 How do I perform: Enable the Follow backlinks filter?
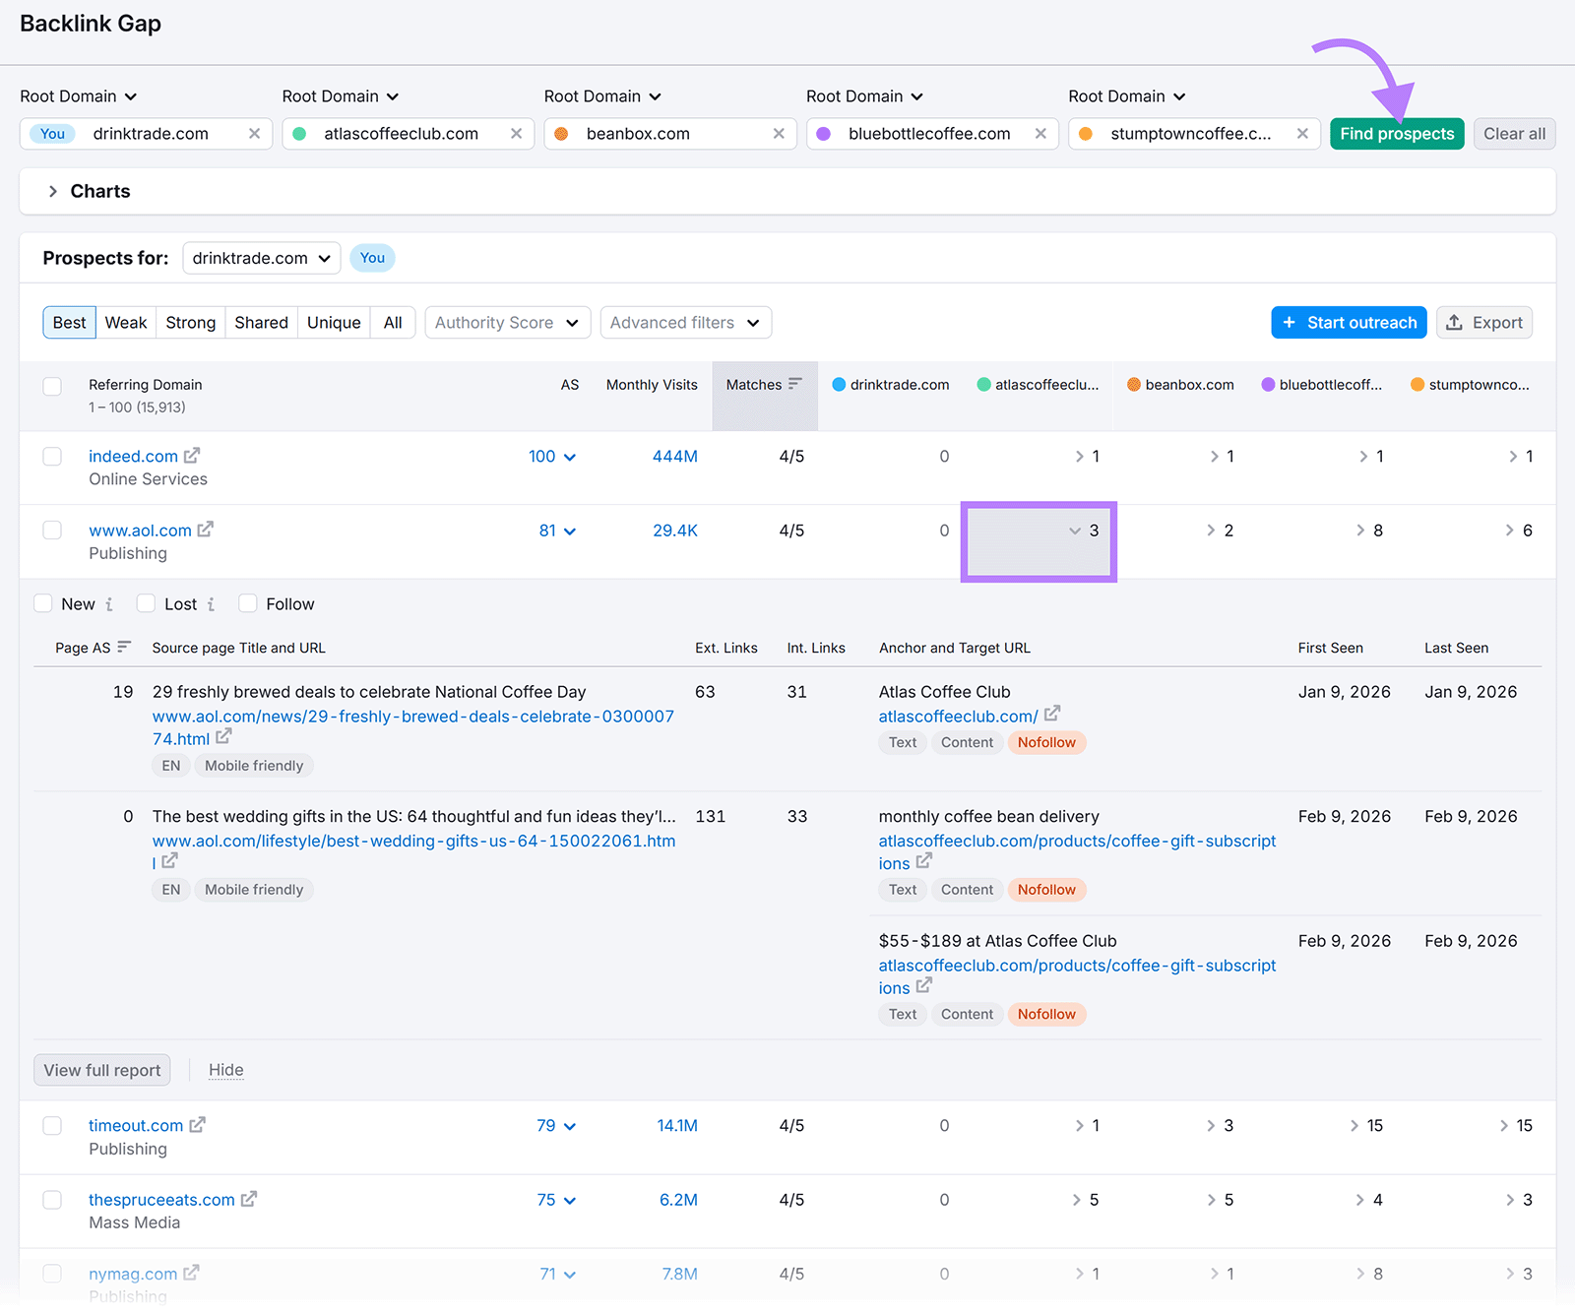[250, 603]
